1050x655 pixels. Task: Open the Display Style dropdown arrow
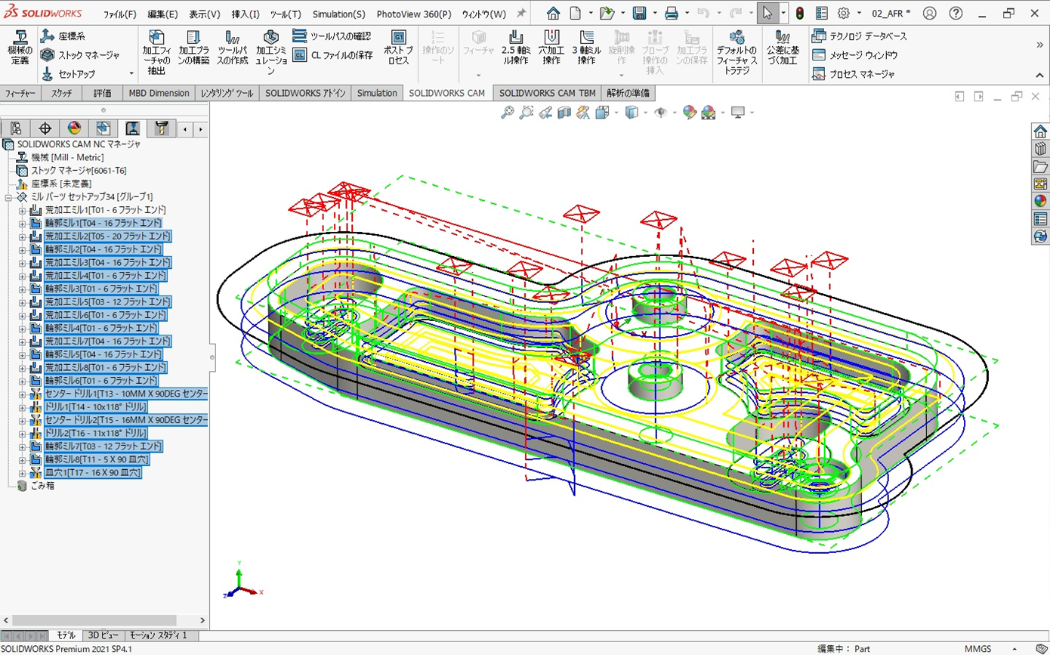pyautogui.click(x=645, y=113)
